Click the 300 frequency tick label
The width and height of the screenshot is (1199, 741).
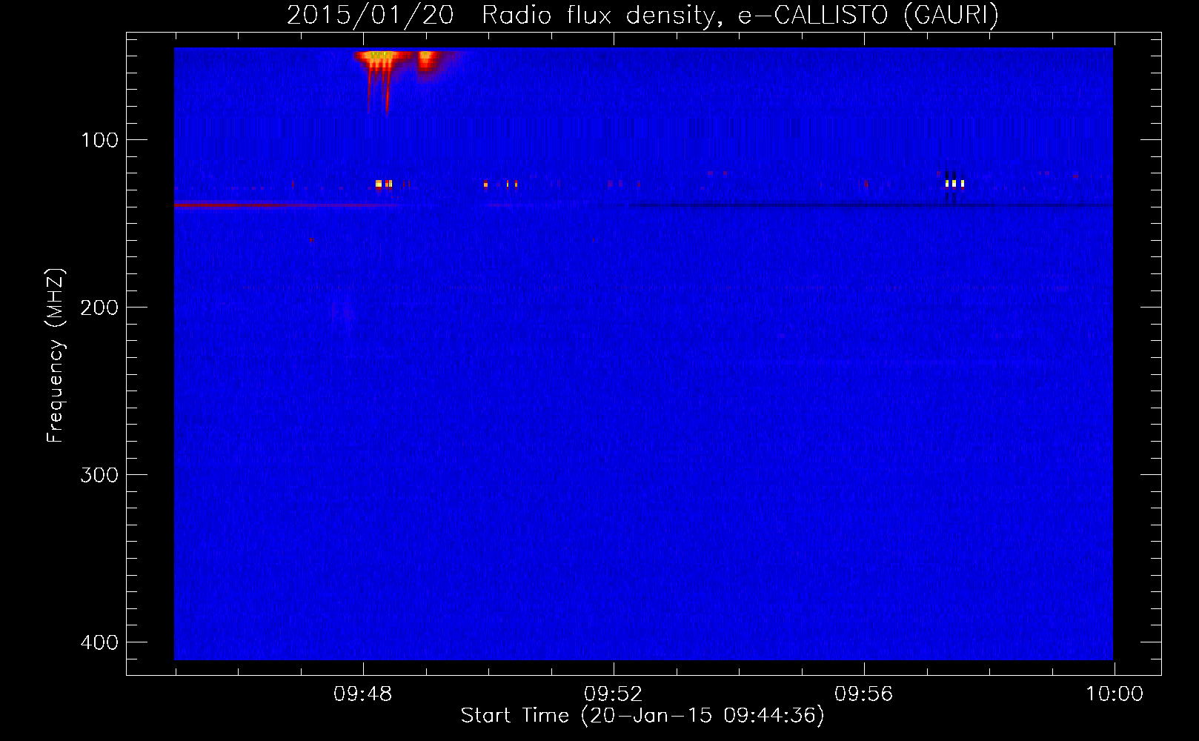[x=99, y=475]
